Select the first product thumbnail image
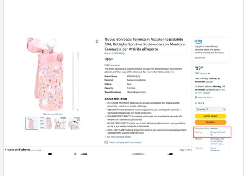 [32, 123]
